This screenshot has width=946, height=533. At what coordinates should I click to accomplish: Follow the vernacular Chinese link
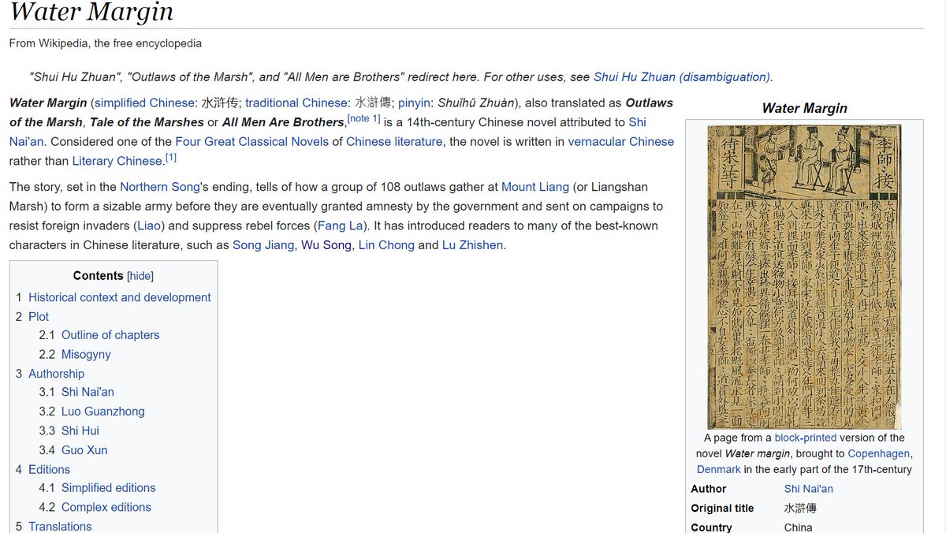coord(621,142)
